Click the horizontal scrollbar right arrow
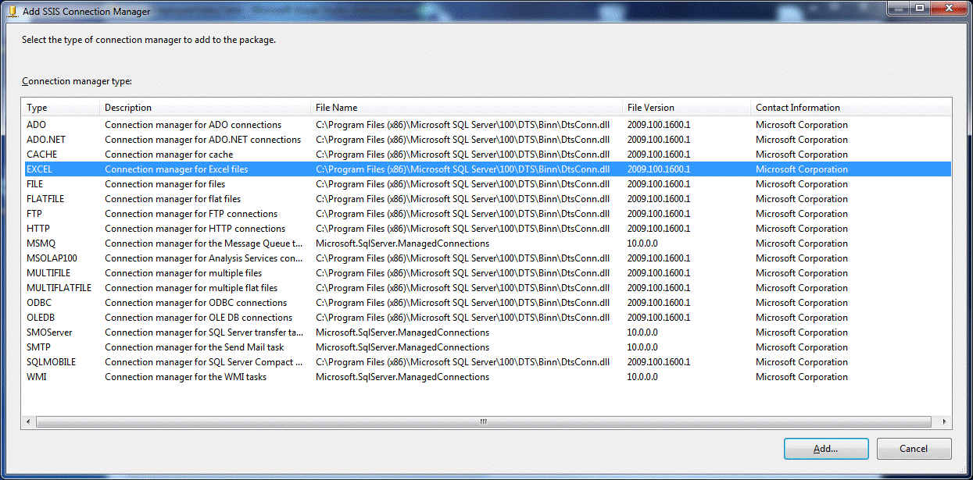This screenshot has width=973, height=480. pyautogui.click(x=944, y=421)
